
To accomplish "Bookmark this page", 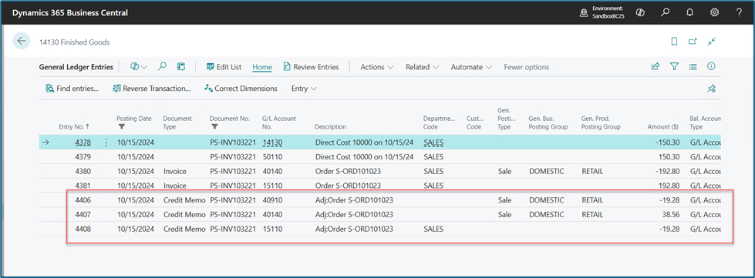I will [675, 42].
